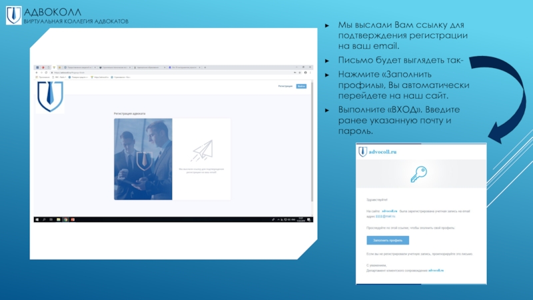Click the Advocoll shield logo in slide header
This screenshot has height=300, width=533.
pyautogui.click(x=13, y=15)
